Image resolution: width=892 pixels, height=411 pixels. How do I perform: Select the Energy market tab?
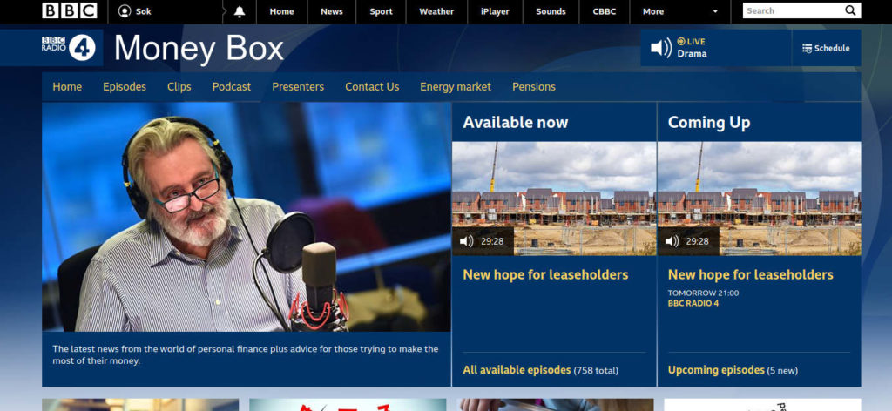(x=455, y=87)
